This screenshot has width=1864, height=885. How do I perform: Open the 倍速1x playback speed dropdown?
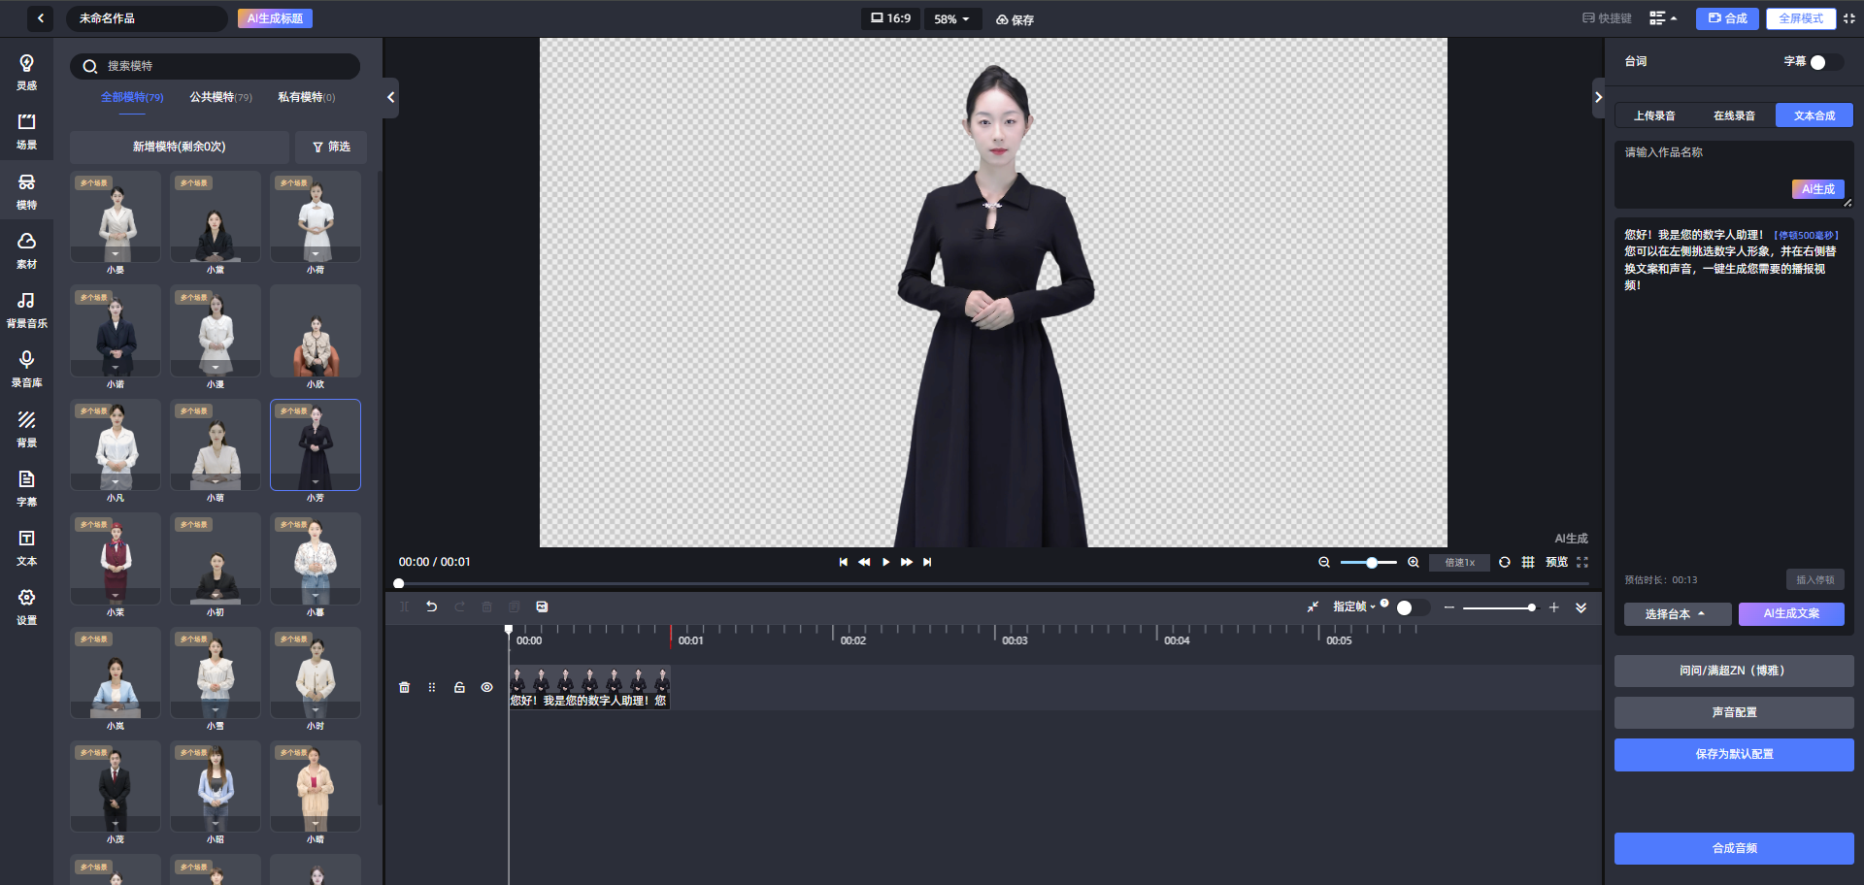click(x=1459, y=563)
